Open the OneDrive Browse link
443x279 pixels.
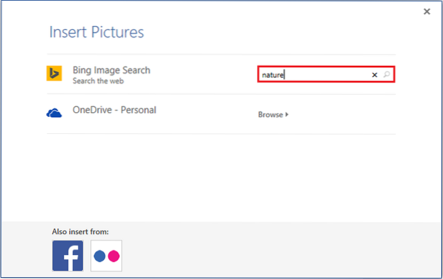click(x=273, y=115)
